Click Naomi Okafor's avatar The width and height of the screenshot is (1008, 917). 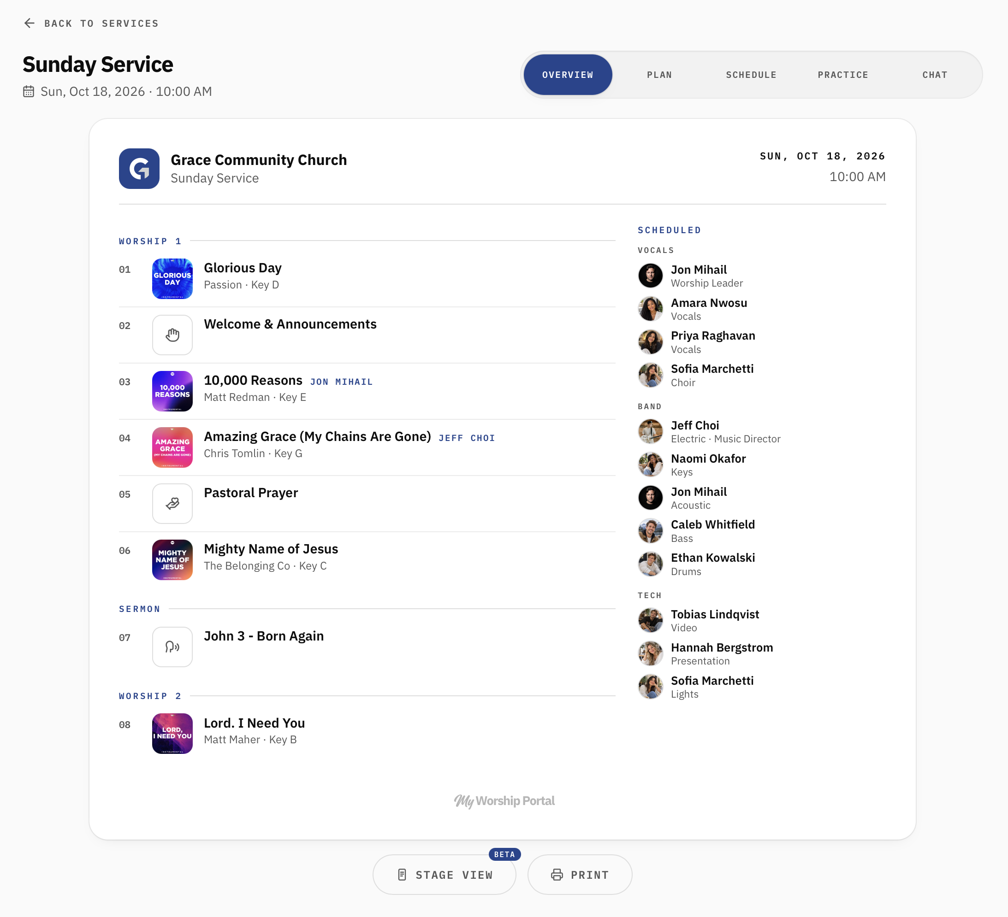[651, 464]
